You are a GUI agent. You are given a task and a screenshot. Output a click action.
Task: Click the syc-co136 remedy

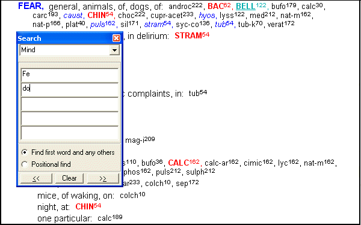click(193, 24)
